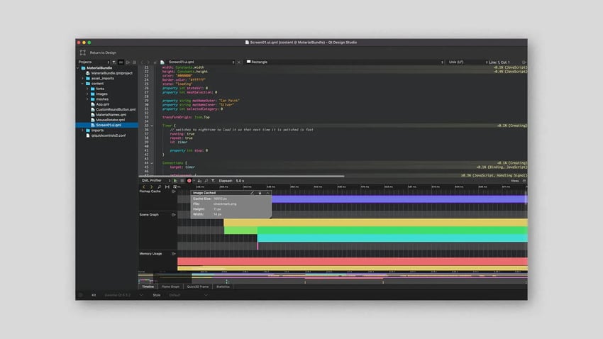Go back in editor navigation history
This screenshot has width=603, height=339.
[142, 62]
